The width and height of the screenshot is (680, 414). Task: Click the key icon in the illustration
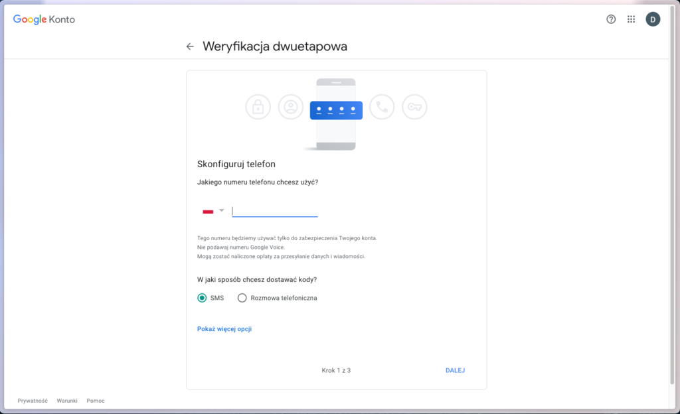click(x=414, y=107)
